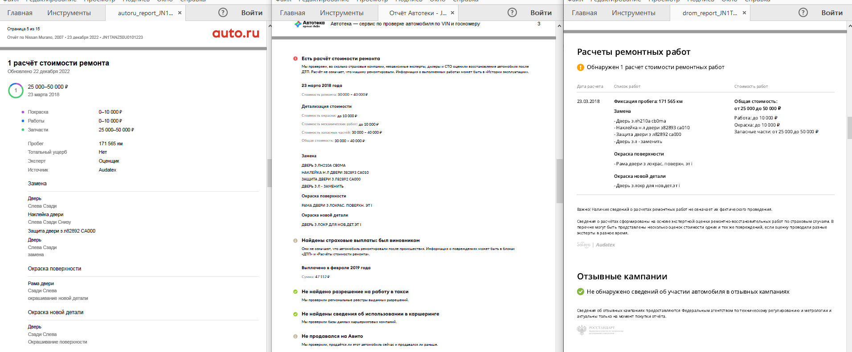This screenshot has height=352, width=852.
Task: Close the drom_report_JN1T document tab
Action: pos(744,13)
